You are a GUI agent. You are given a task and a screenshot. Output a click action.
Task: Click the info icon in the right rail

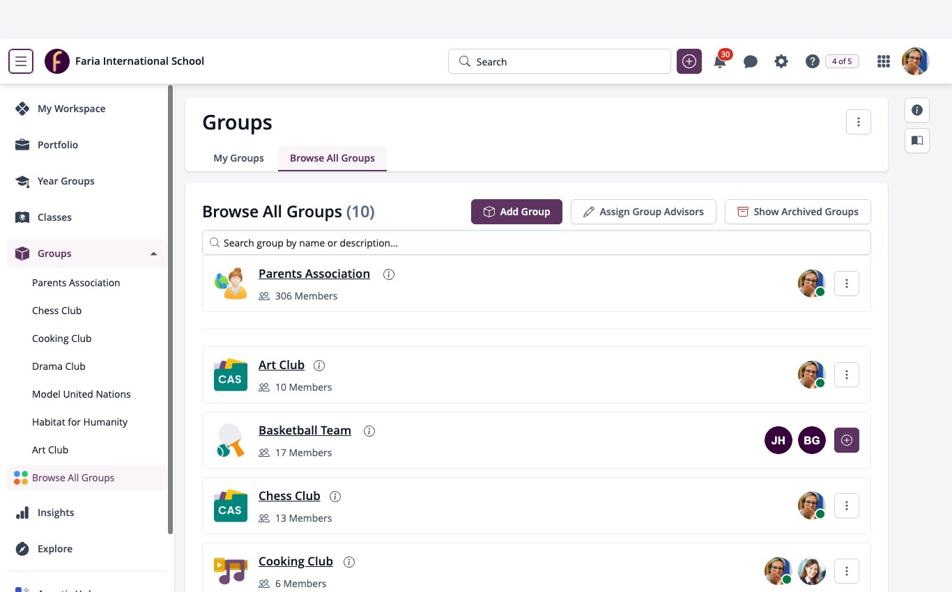(917, 110)
